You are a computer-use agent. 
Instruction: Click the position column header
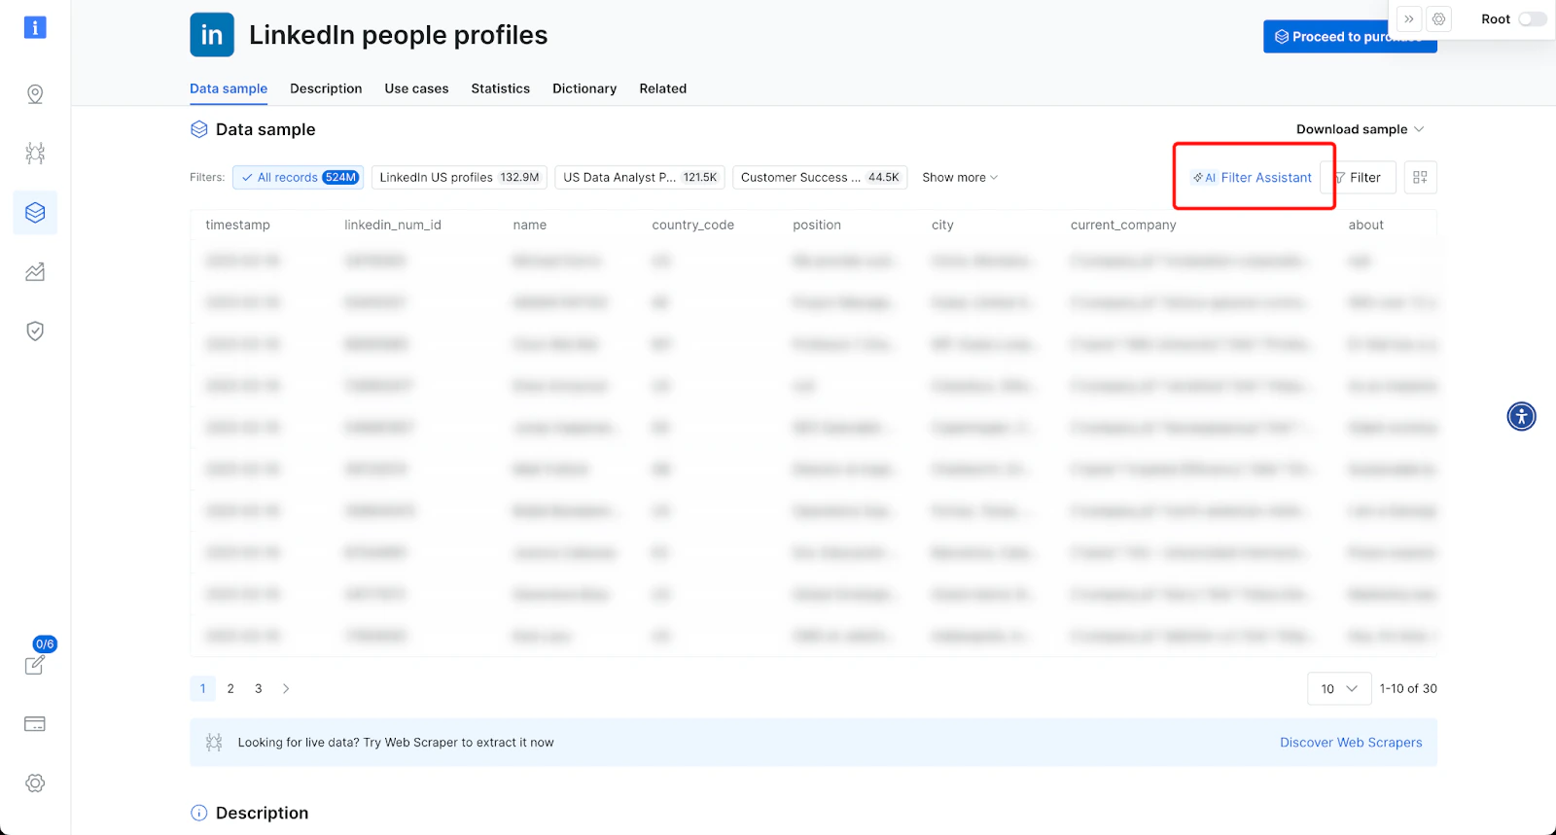point(817,225)
